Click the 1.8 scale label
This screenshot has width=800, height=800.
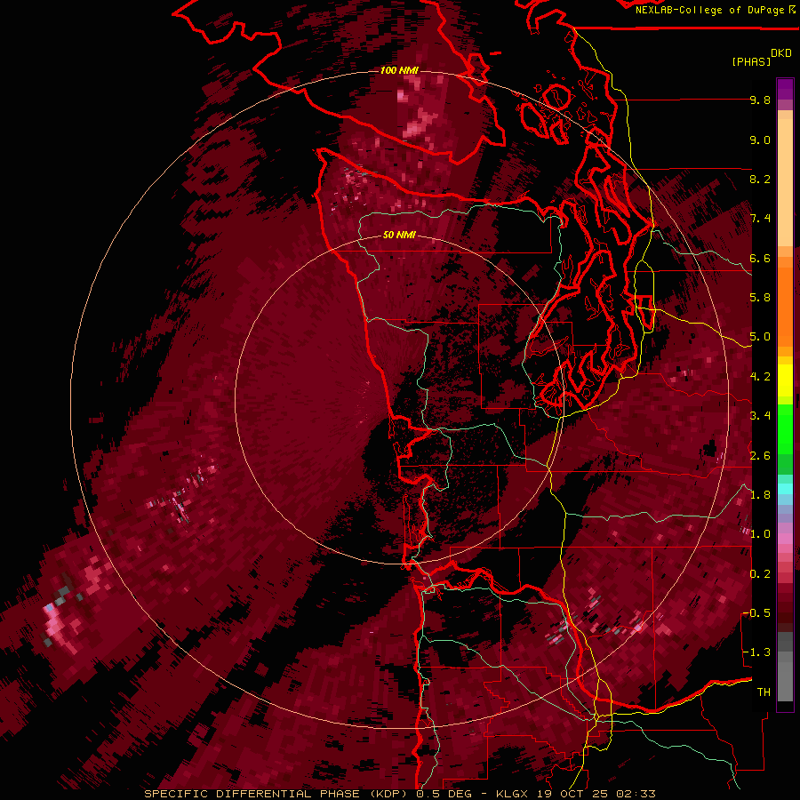(760, 495)
